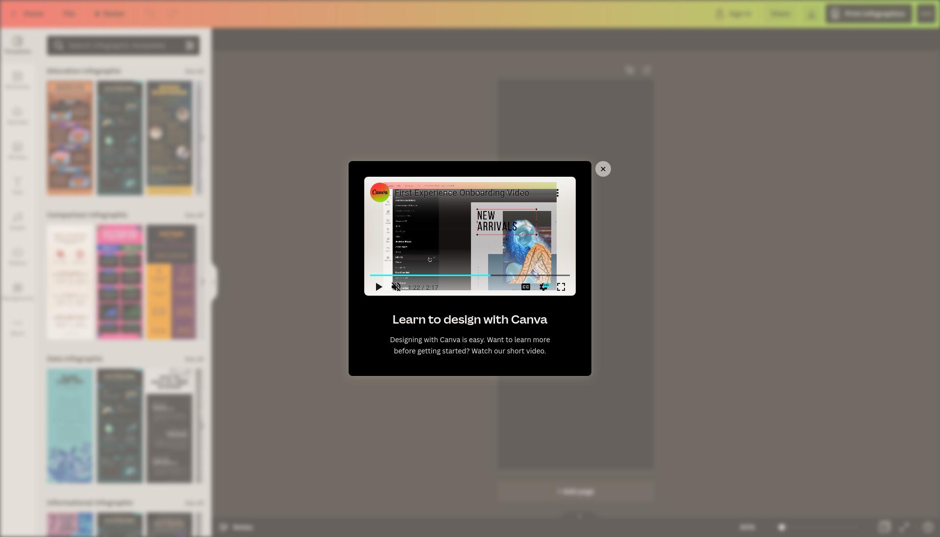Screen dimensions: 940x537
Task: Open the Elements tab in the side panel
Action: tap(18, 80)
